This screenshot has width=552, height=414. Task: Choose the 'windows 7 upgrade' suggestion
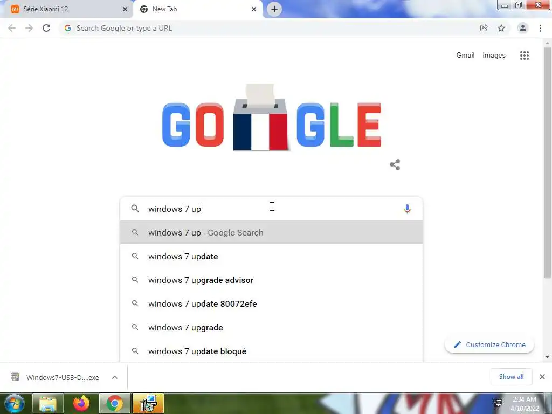[x=271, y=327]
